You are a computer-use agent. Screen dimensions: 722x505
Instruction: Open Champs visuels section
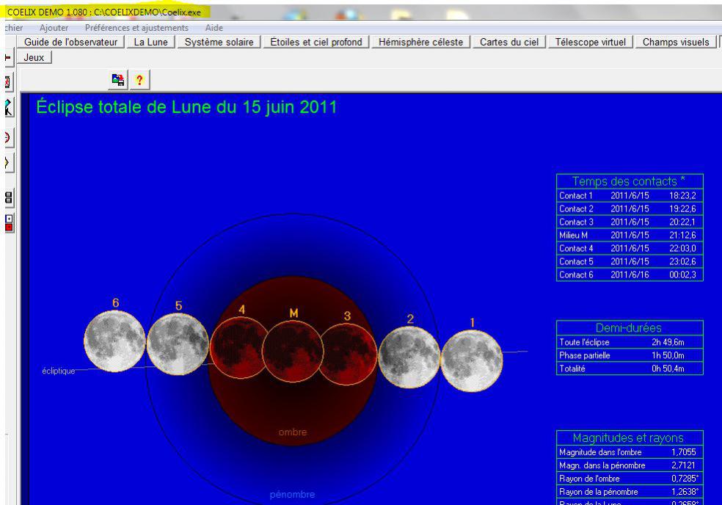(x=676, y=42)
